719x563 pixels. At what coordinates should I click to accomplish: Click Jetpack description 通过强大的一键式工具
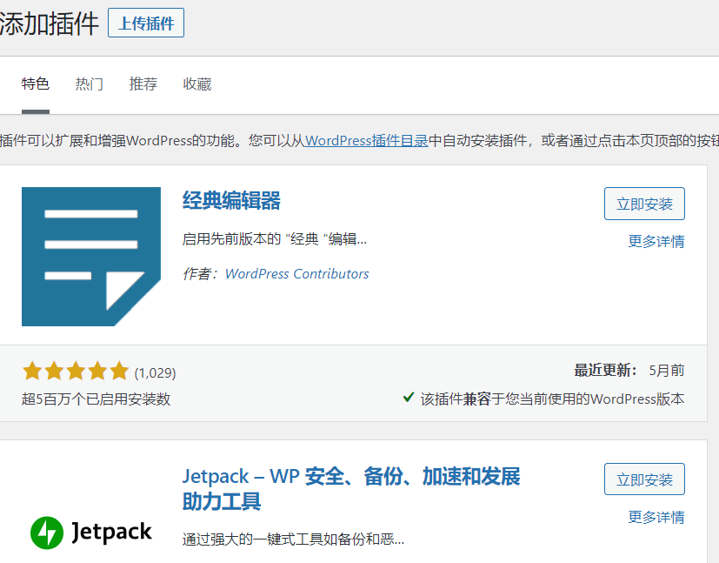coord(293,539)
